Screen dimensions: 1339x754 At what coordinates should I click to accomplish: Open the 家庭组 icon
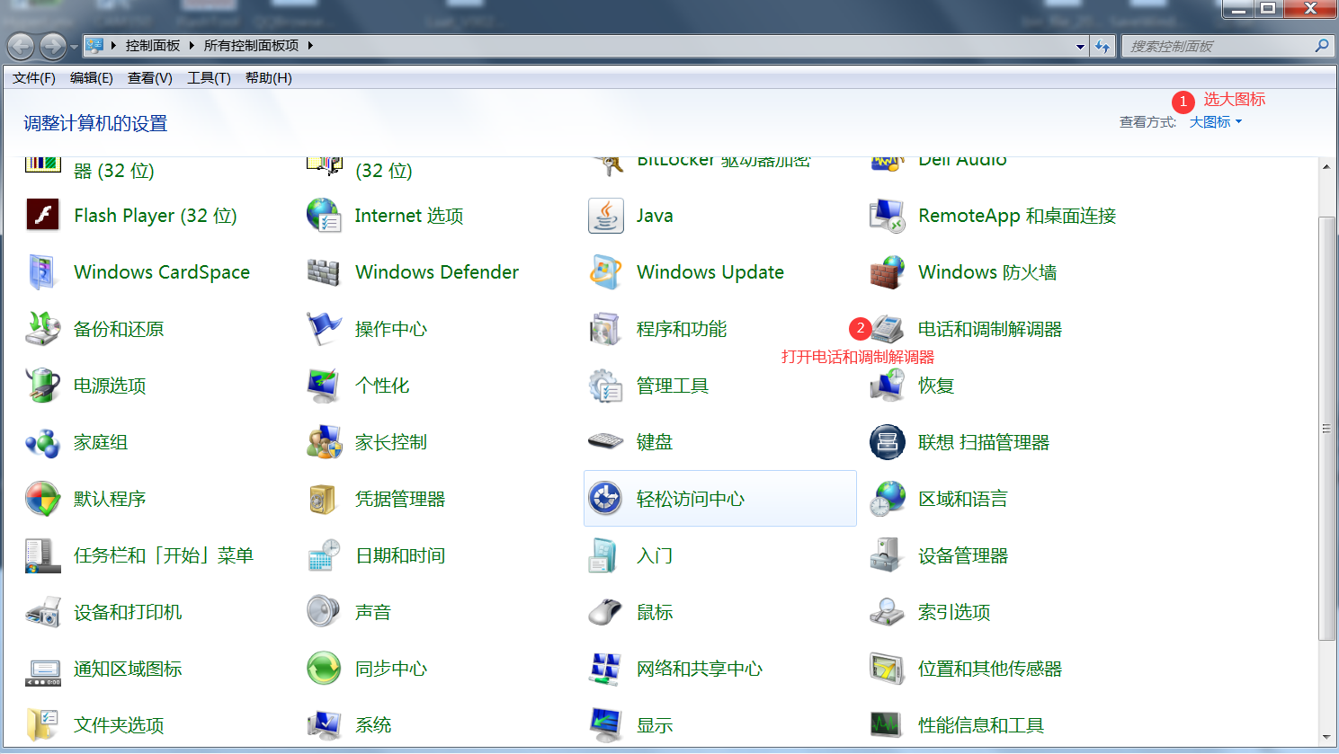(x=42, y=442)
